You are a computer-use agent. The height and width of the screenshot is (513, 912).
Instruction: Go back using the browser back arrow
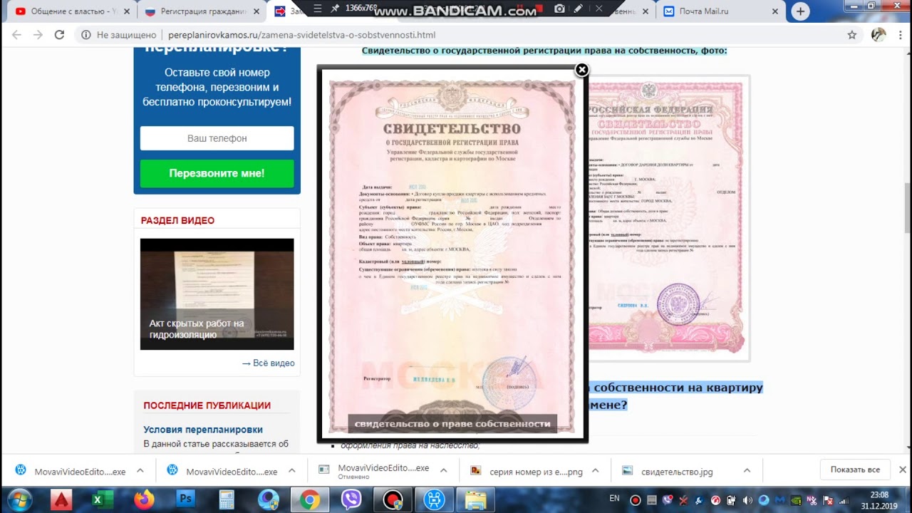point(16,35)
